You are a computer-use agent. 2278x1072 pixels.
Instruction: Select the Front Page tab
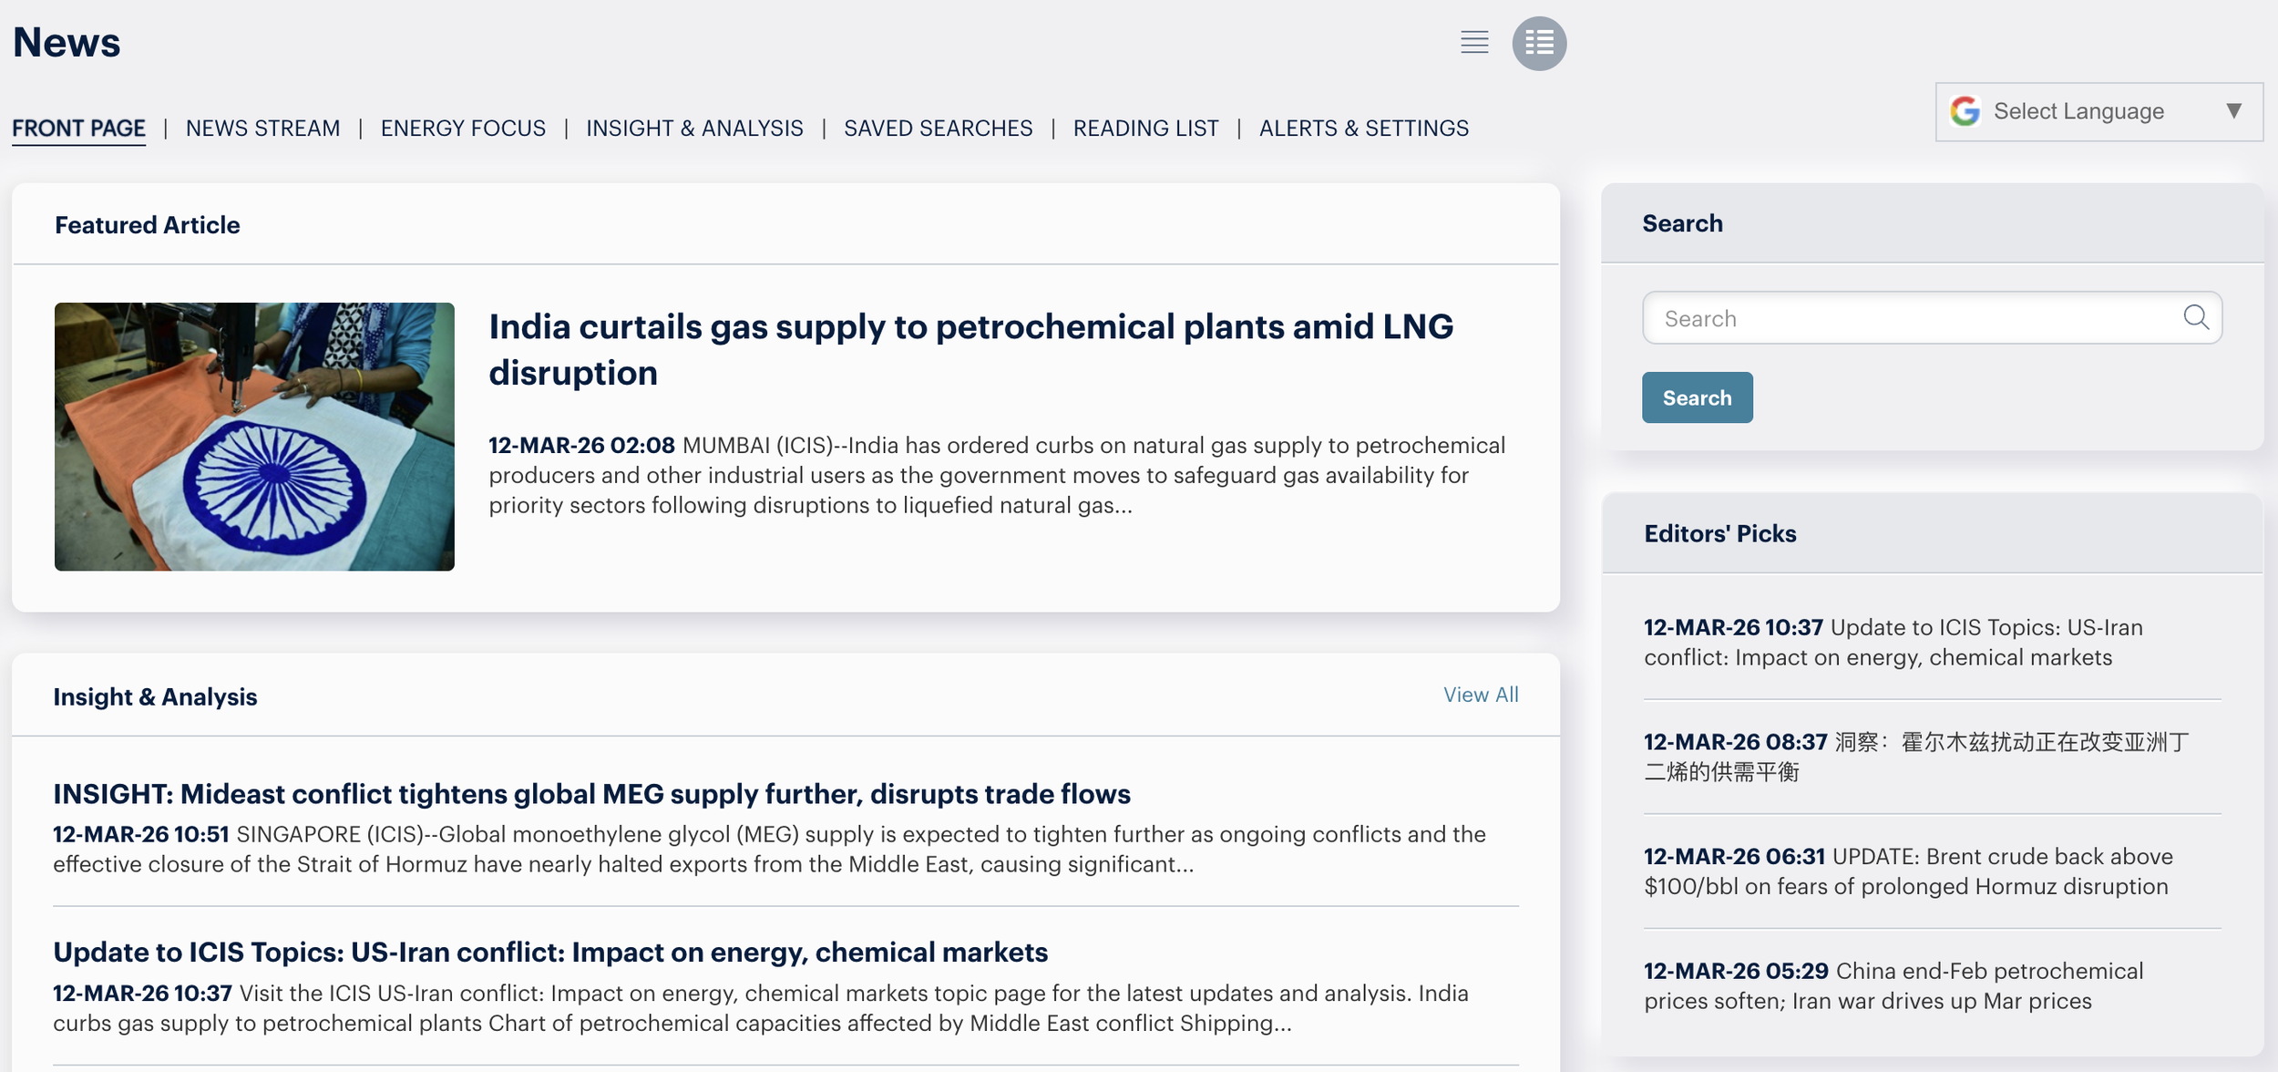[x=78, y=129]
